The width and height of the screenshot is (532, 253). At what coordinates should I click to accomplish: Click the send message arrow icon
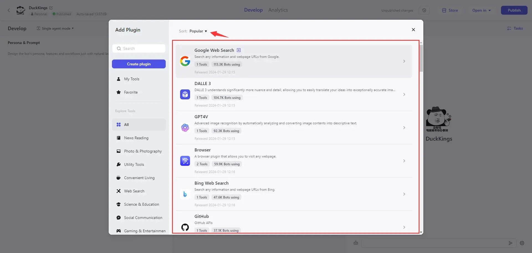pyautogui.click(x=510, y=243)
